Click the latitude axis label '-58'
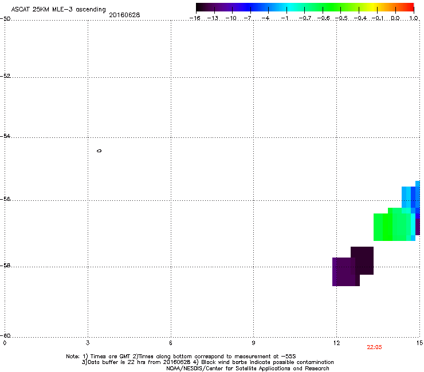The height and width of the screenshot is (372, 424). [5, 266]
